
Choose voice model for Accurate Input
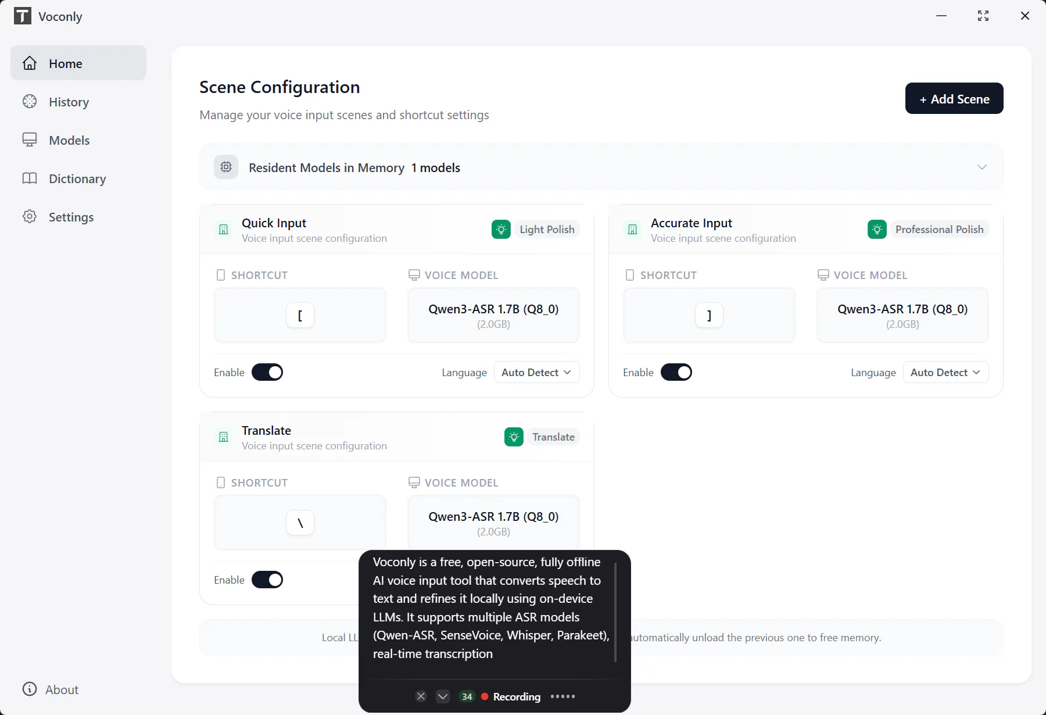point(902,315)
